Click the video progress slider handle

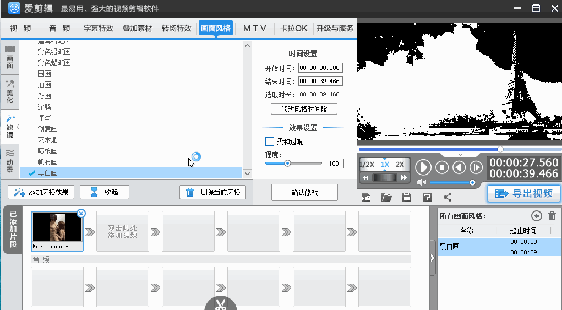tap(500, 149)
